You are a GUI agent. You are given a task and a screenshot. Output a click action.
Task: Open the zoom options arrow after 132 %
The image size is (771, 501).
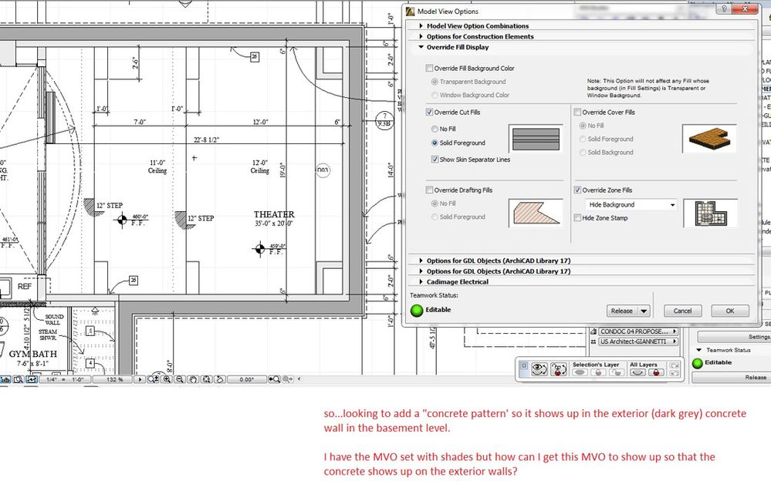tap(140, 379)
